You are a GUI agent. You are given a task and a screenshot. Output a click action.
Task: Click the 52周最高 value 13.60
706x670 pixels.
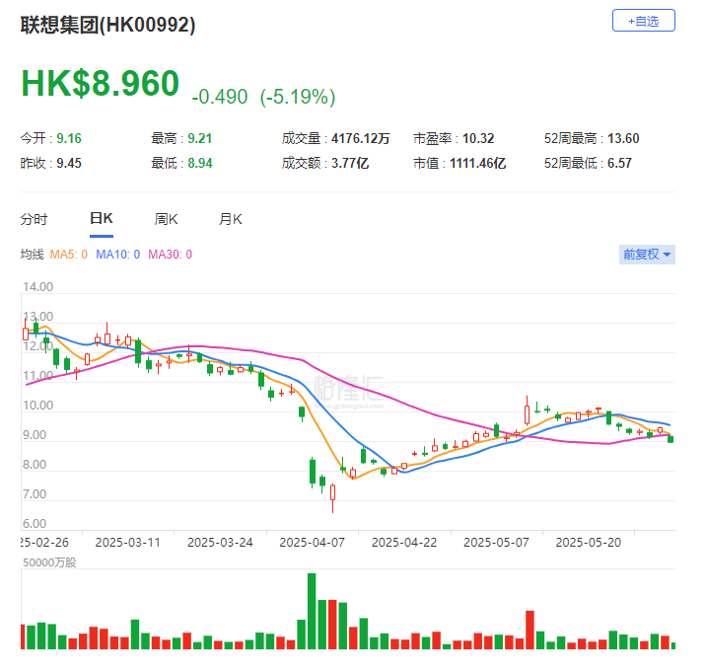click(x=623, y=138)
